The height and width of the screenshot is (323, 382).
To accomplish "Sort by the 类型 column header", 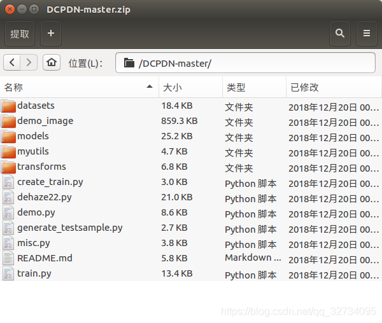I will (x=254, y=87).
